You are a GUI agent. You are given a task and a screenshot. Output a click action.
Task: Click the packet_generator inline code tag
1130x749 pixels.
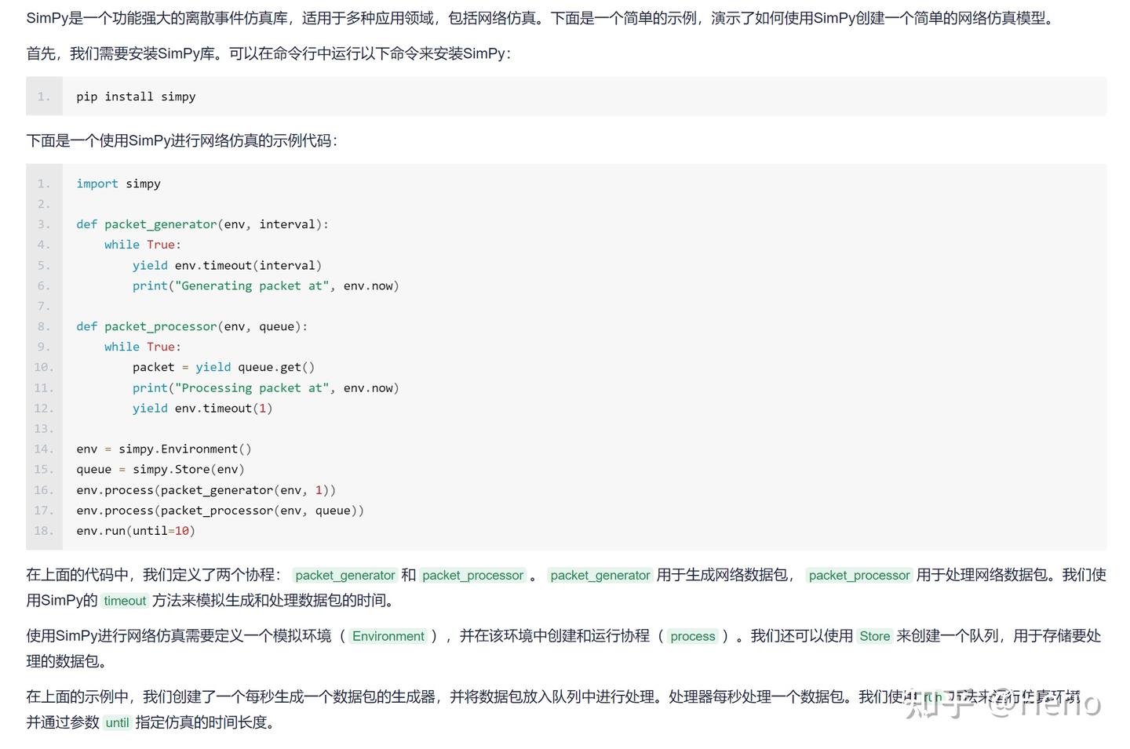[345, 575]
